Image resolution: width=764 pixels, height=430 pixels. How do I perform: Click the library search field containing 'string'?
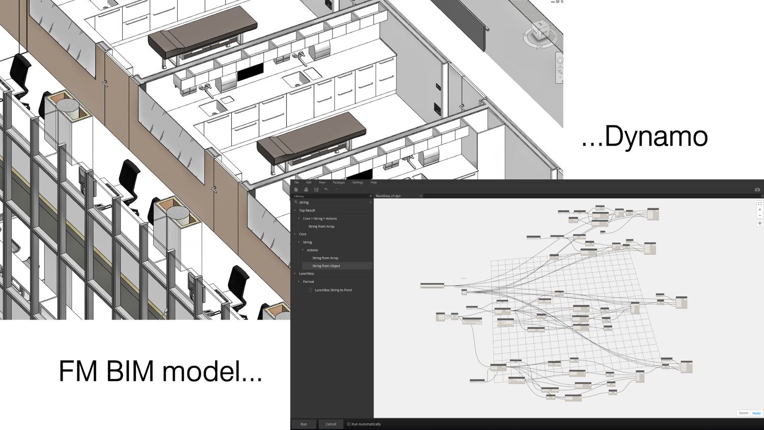click(333, 202)
